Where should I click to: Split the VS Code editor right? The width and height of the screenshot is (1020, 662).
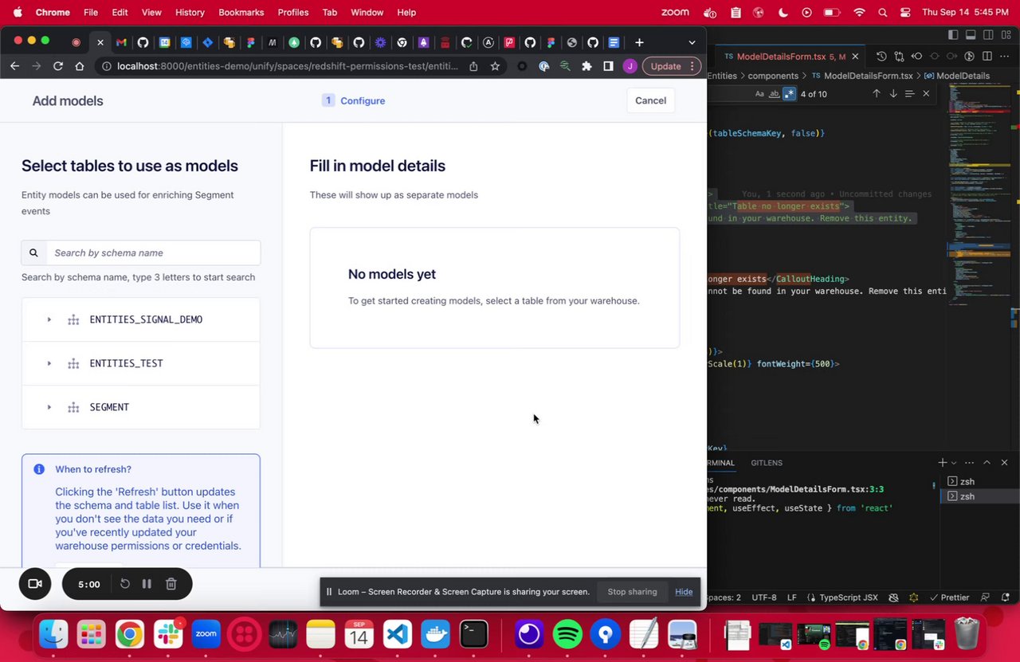[987, 57]
